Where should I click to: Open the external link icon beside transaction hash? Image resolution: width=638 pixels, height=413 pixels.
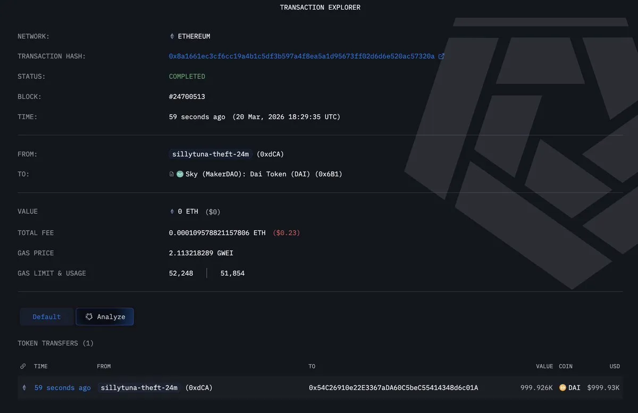tap(441, 56)
